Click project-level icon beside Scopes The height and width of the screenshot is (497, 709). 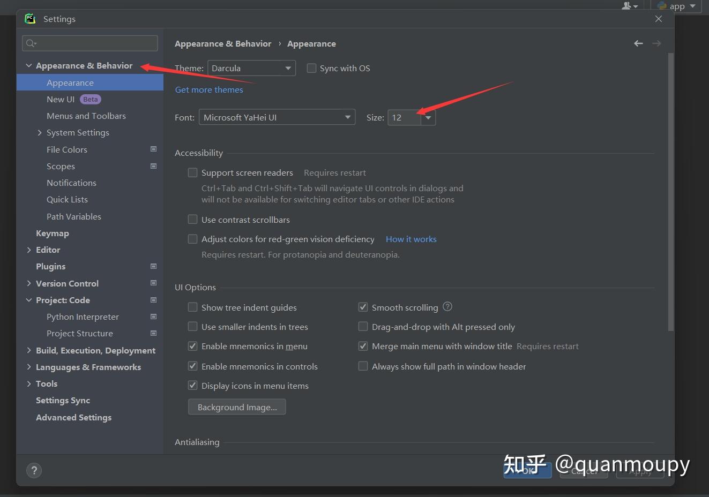tap(154, 166)
